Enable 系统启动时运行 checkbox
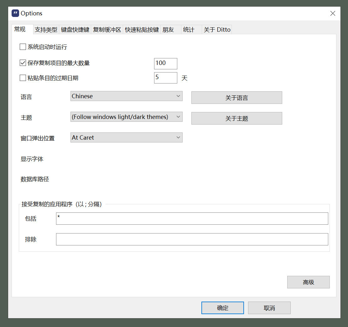Image resolution: width=348 pixels, height=327 pixels. click(23, 46)
